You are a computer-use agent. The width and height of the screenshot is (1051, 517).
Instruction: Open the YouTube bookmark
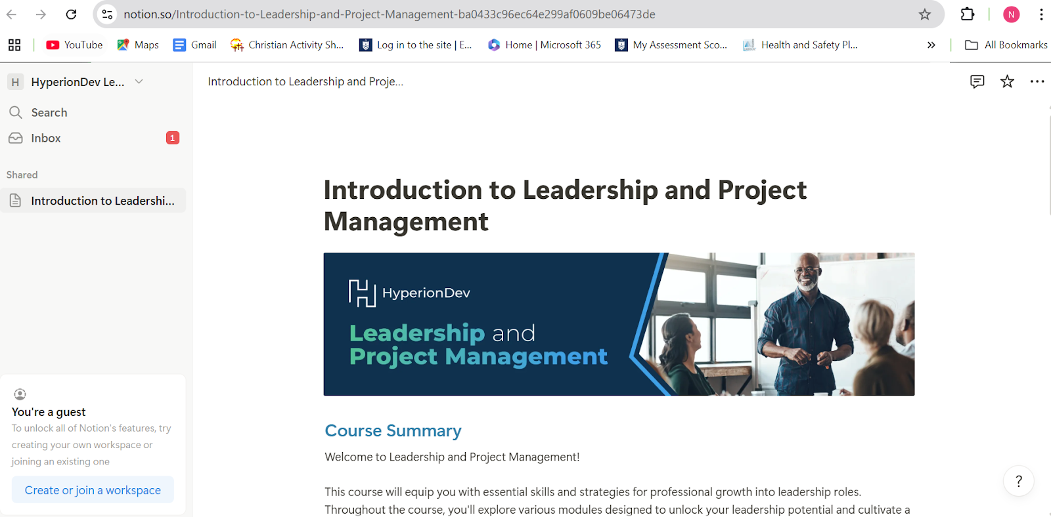[74, 45]
